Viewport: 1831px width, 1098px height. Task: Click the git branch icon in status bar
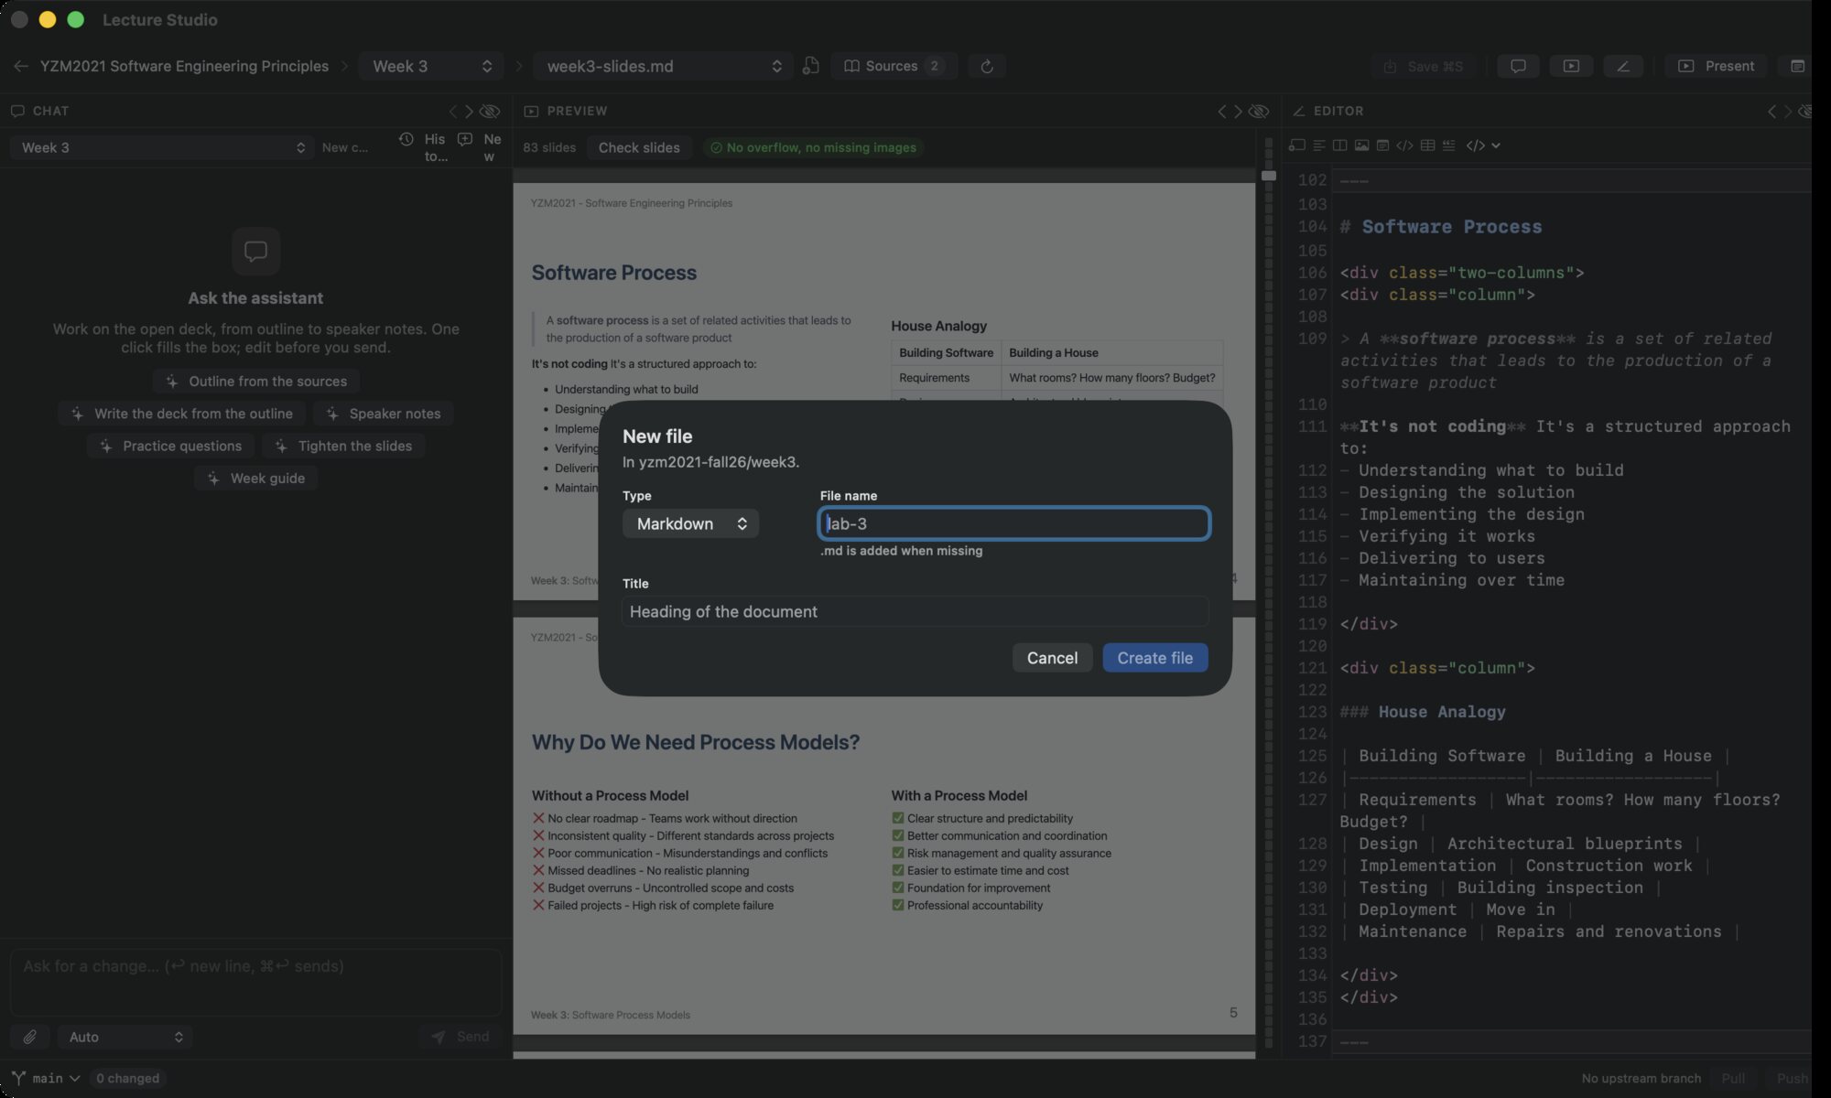18,1078
